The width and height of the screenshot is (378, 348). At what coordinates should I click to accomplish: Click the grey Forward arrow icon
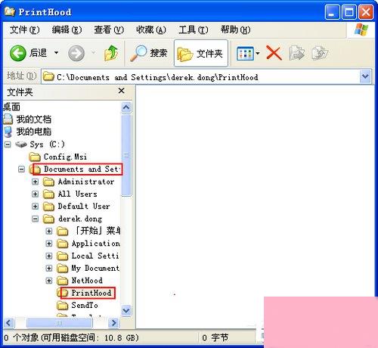coord(76,54)
